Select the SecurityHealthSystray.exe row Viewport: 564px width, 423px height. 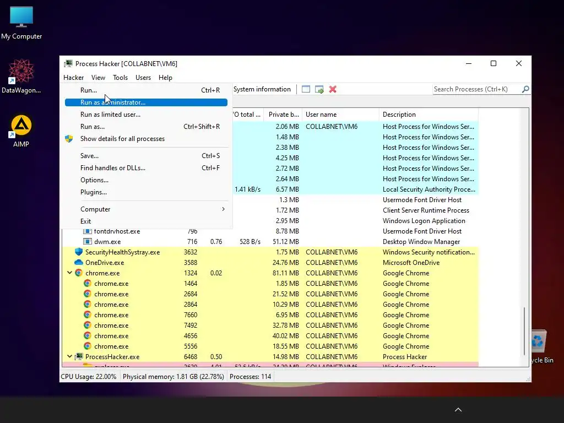point(270,252)
